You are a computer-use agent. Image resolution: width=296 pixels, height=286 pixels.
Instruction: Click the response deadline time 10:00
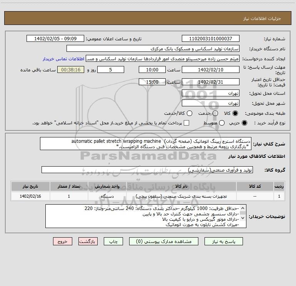pos(152,70)
